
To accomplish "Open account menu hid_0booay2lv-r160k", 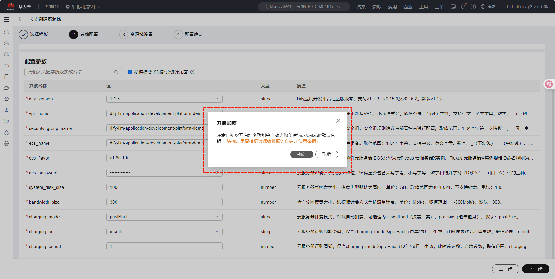I will (x=527, y=7).
